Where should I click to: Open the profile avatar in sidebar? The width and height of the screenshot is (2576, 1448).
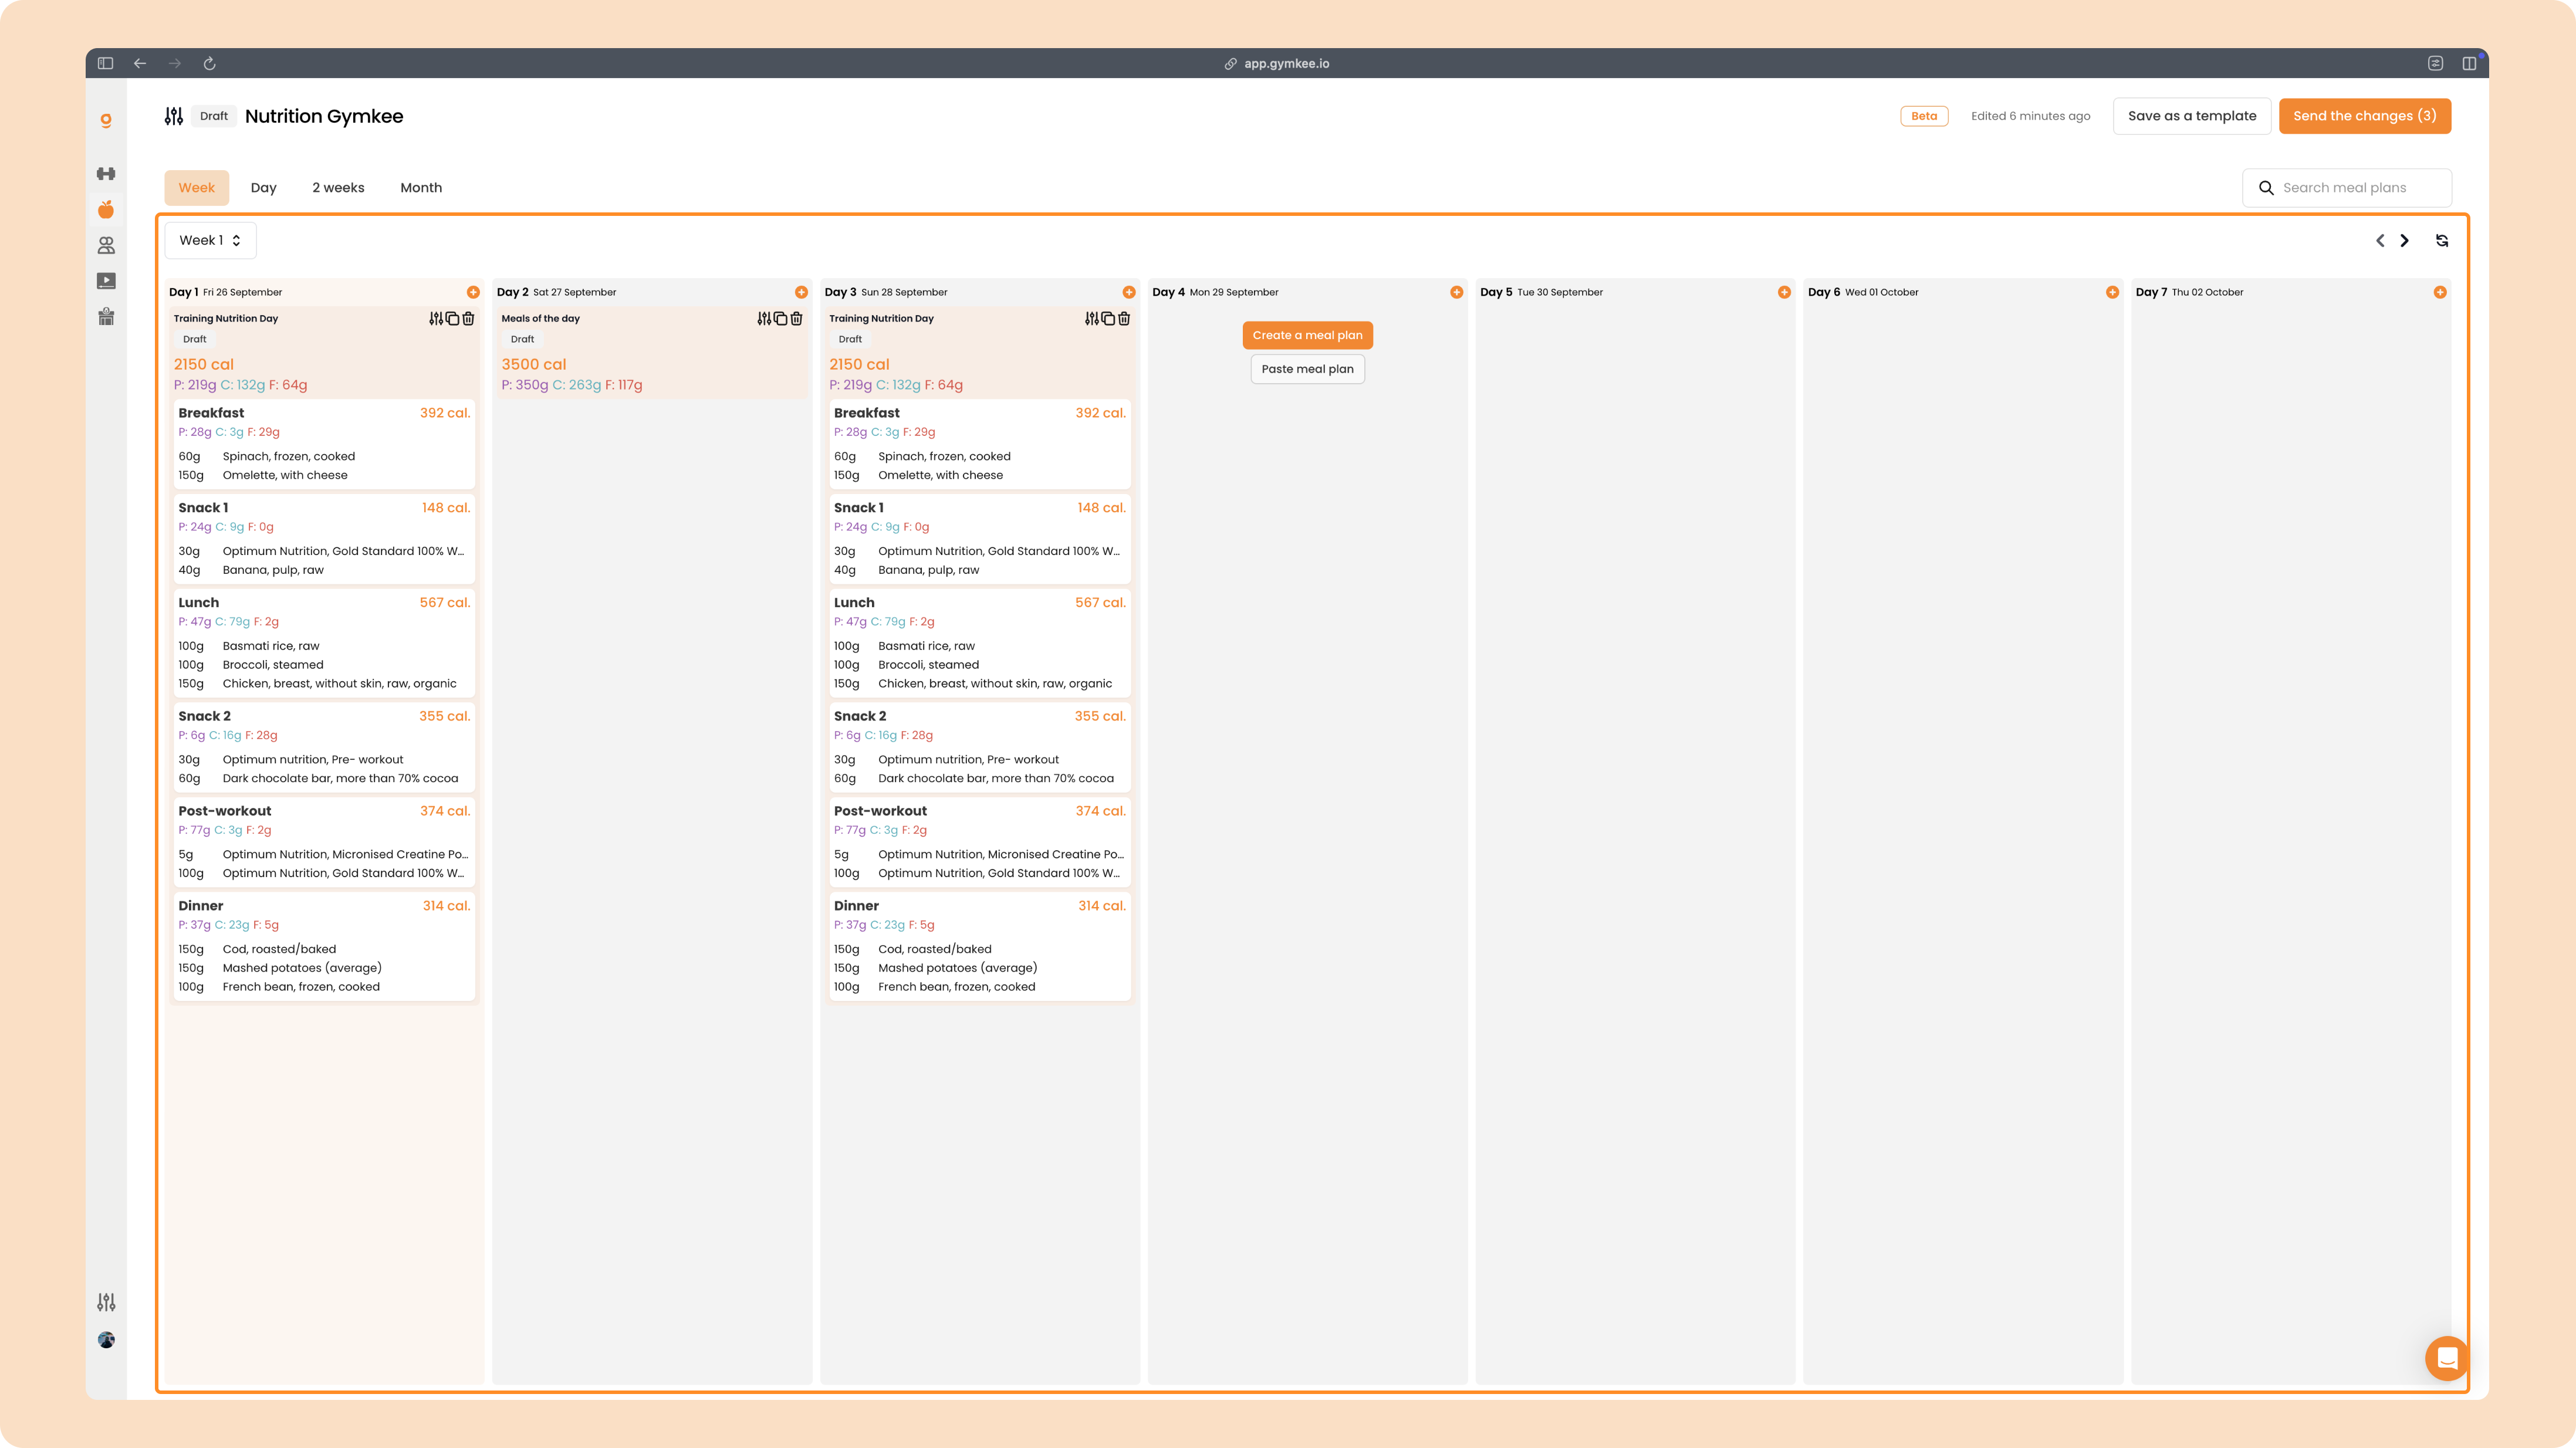(106, 1340)
